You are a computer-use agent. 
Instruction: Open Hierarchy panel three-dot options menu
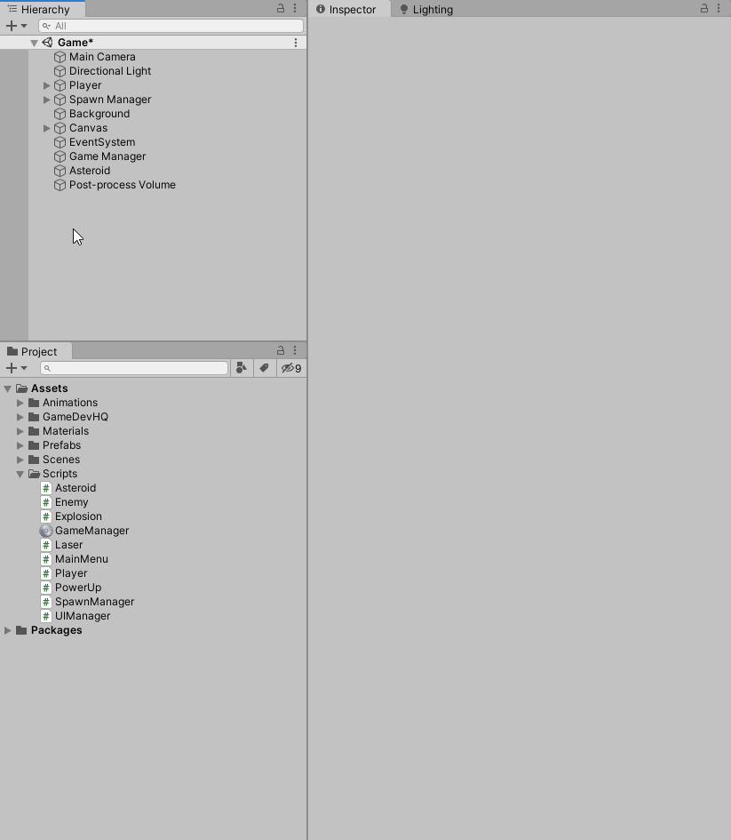295,8
